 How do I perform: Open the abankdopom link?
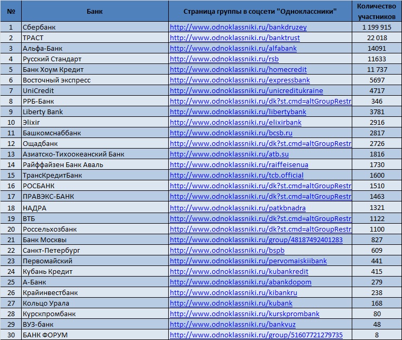tap(241, 282)
